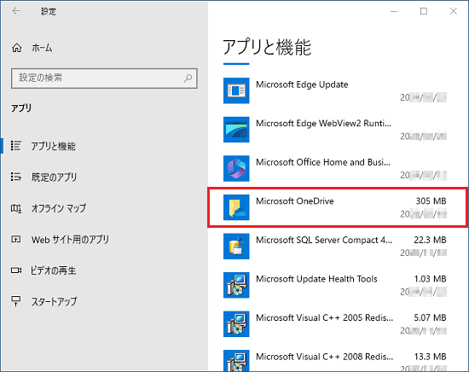469x372 pixels.
Task: Click the Microsoft OneDrive folder icon
Action: 236,207
